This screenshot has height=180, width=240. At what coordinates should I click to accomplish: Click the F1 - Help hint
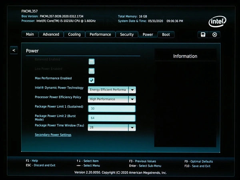32,161
